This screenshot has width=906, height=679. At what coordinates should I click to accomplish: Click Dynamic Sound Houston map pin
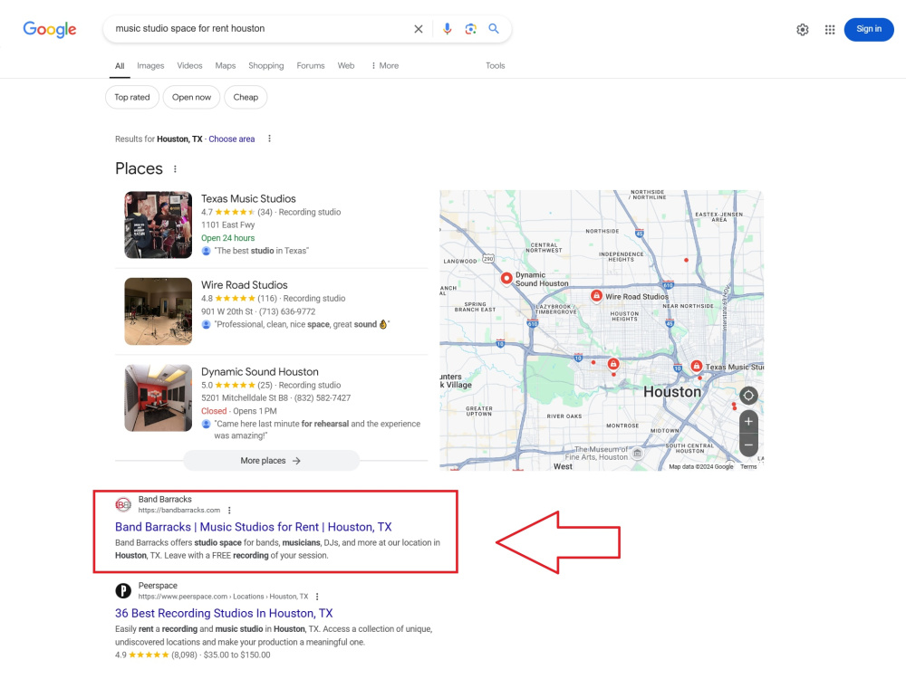pos(506,279)
